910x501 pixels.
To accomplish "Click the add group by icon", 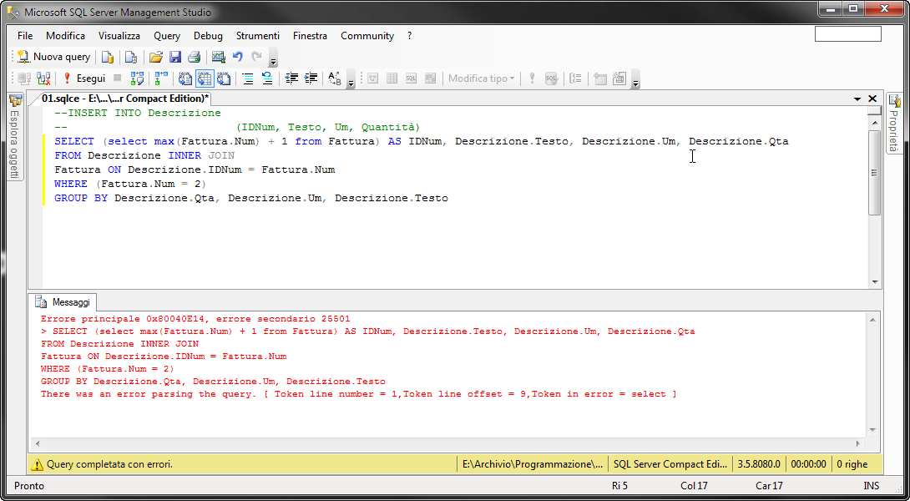I will click(x=576, y=78).
